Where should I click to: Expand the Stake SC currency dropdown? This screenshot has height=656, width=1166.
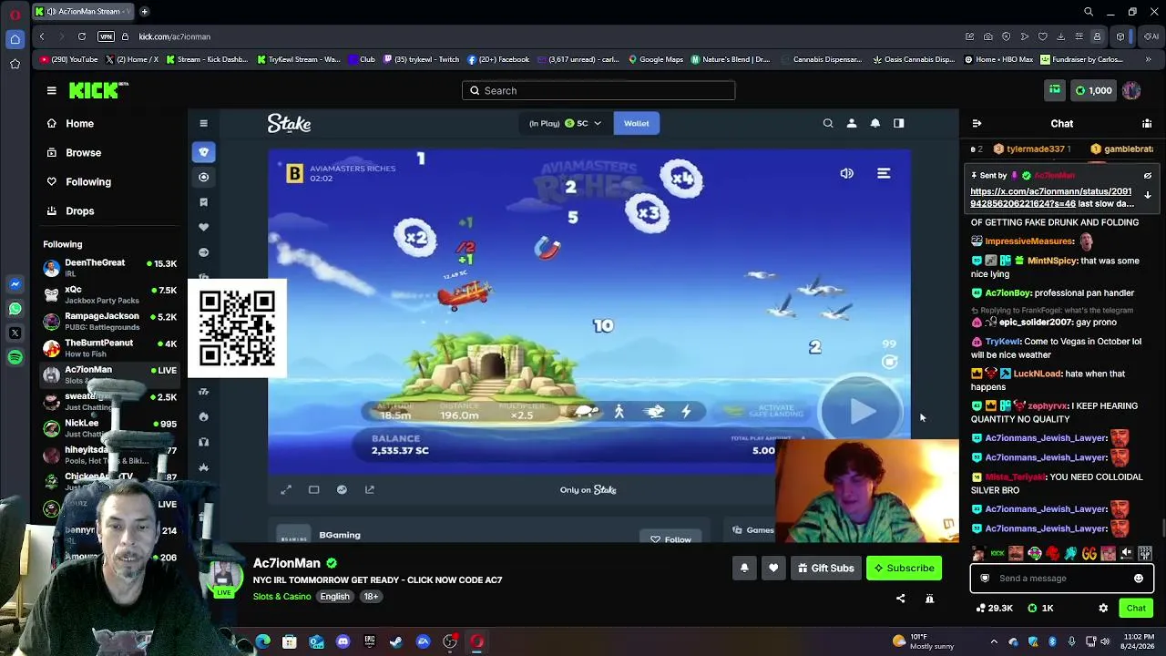[x=566, y=123]
